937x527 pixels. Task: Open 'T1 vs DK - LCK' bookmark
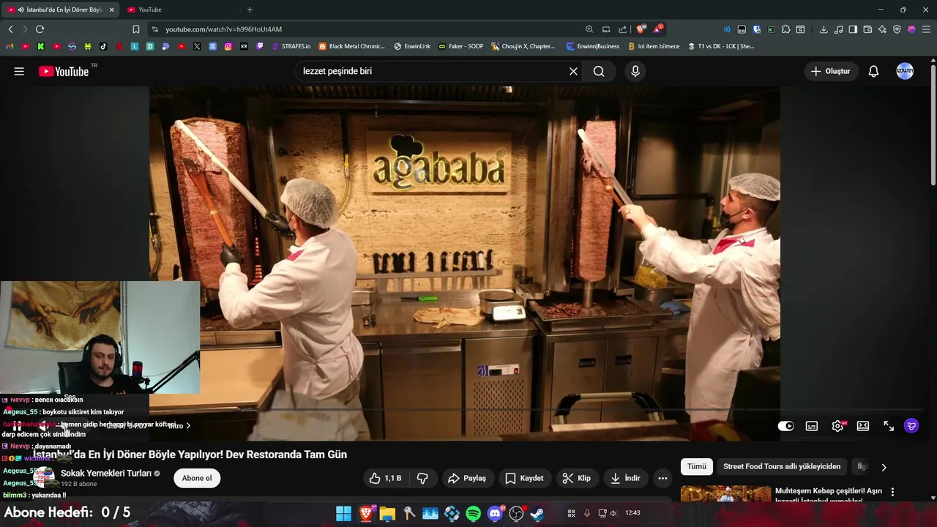coord(720,46)
